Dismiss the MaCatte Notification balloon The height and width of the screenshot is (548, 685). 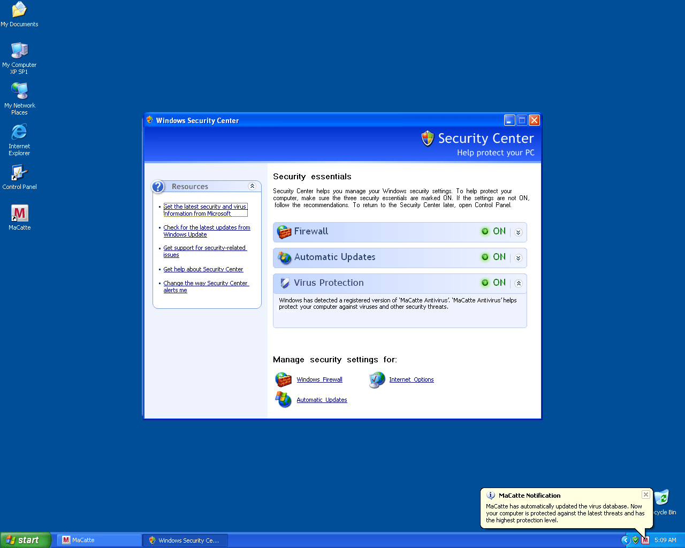(646, 494)
